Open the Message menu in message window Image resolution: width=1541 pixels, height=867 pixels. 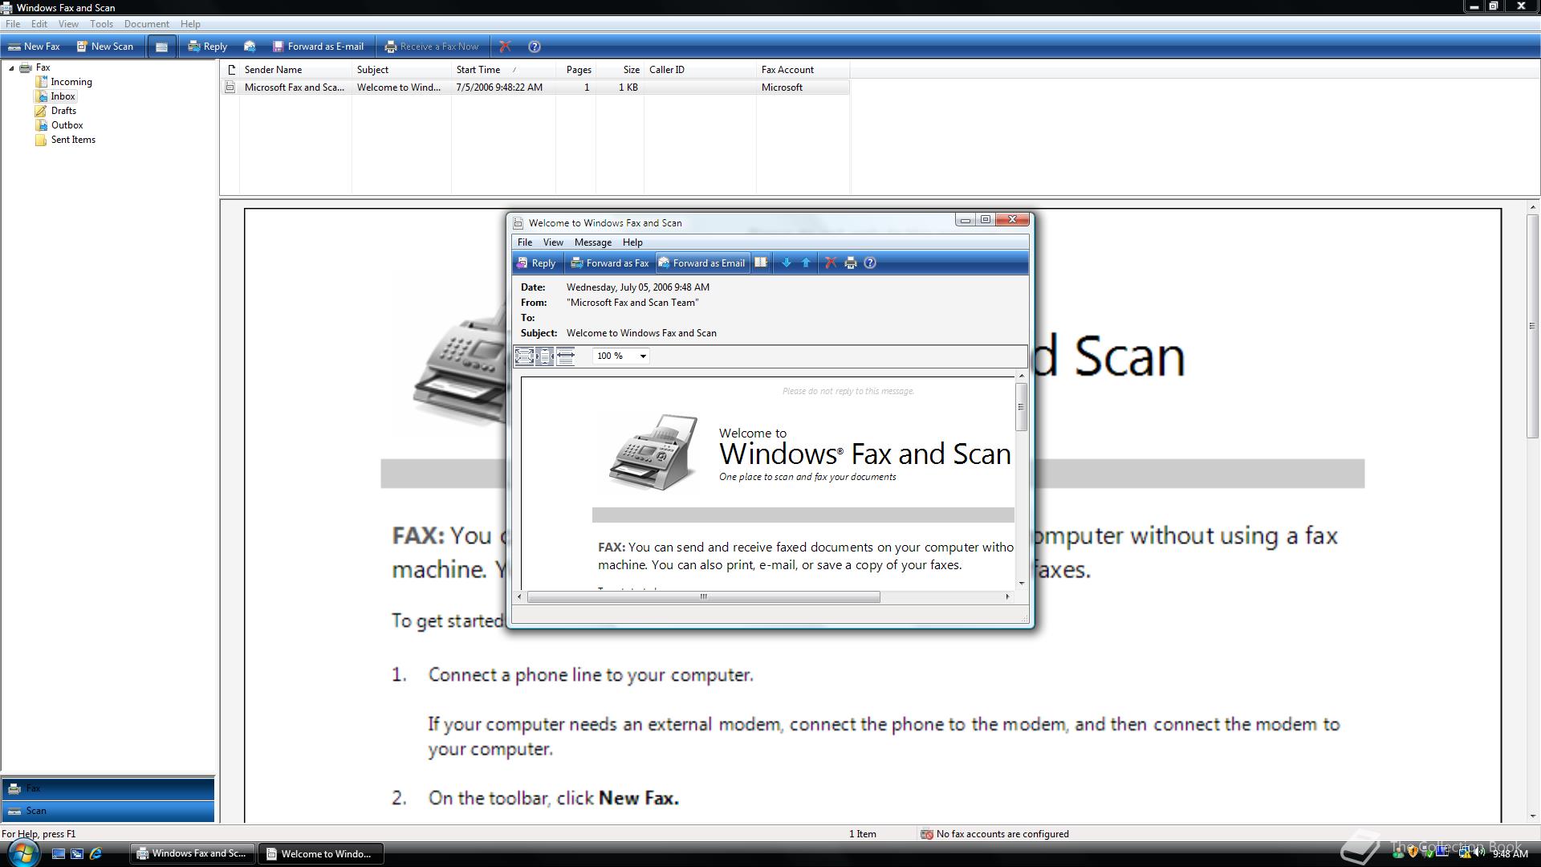coord(592,242)
